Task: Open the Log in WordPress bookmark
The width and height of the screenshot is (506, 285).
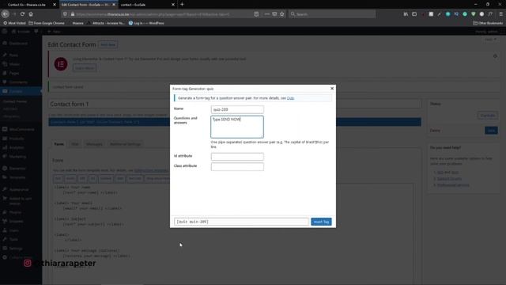Action: click(146, 23)
